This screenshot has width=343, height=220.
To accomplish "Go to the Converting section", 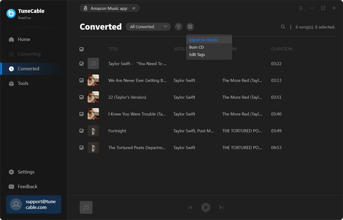I will [33, 54].
